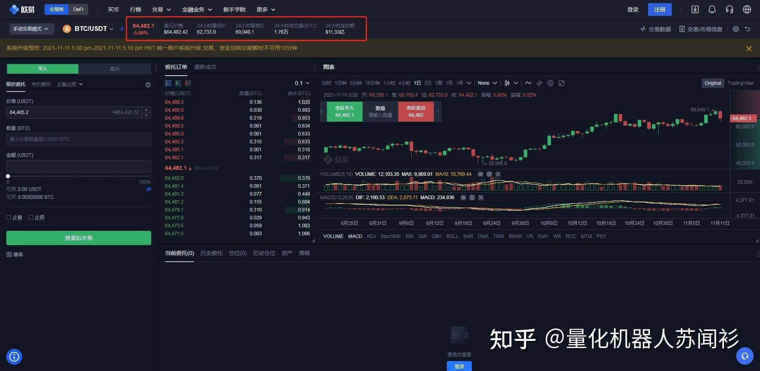Image resolution: width=760 pixels, height=371 pixels.
Task: Enable the 止损 stop-loss checkbox
Action: [31, 217]
